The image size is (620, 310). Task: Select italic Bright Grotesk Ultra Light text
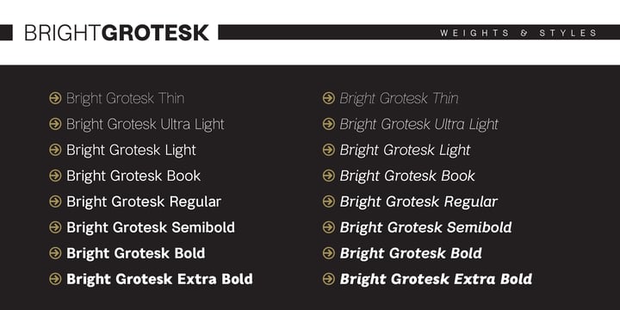click(x=419, y=125)
